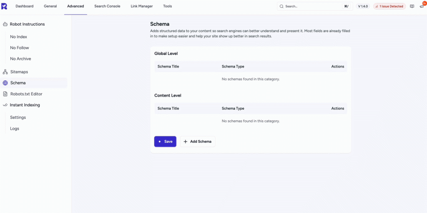
Task: Go to the Link Manager tab
Action: [x=142, y=6]
